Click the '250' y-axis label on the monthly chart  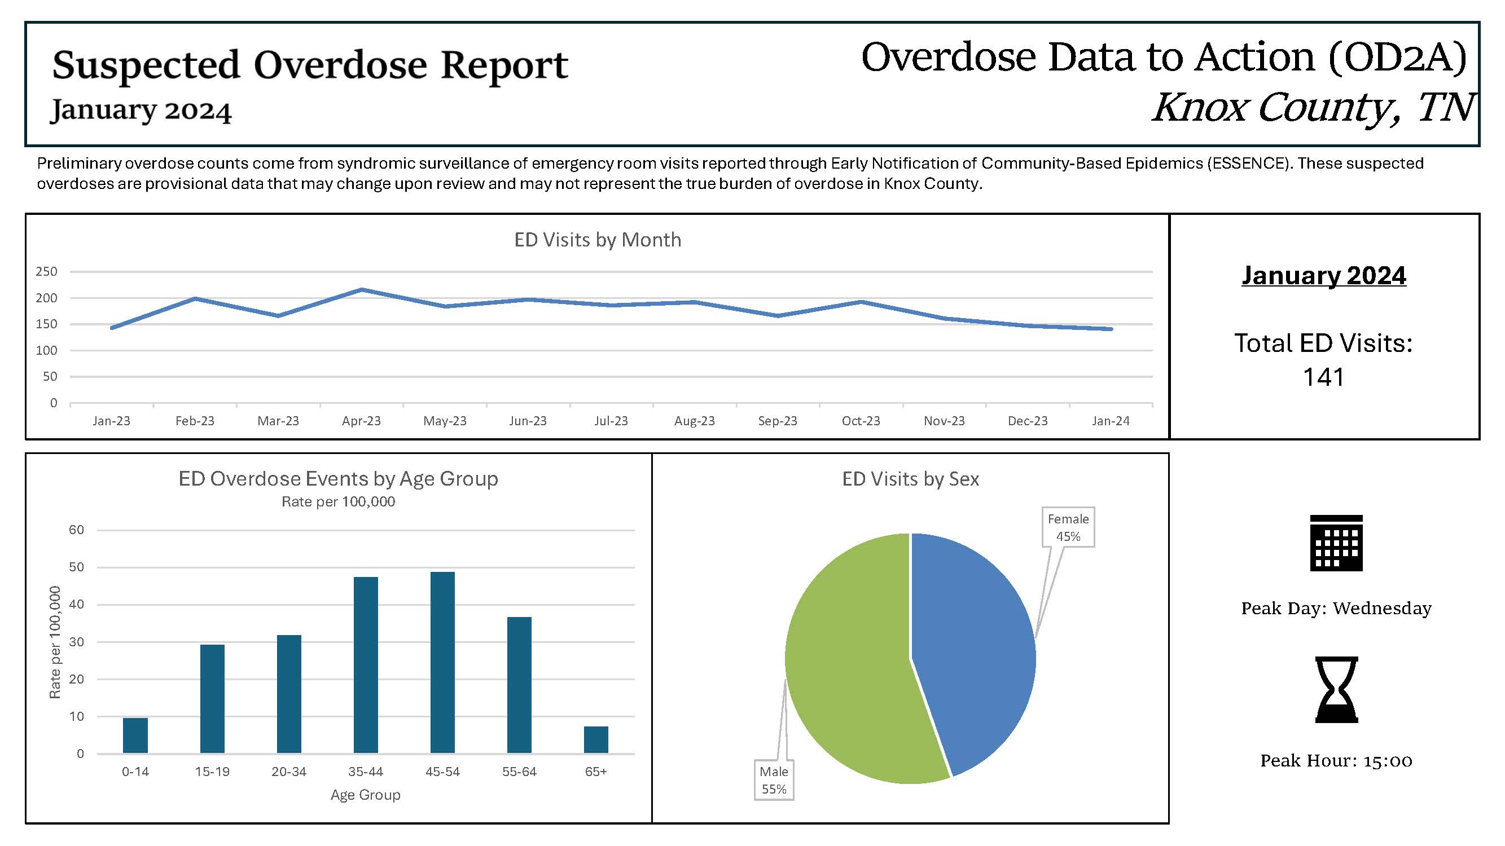coord(46,271)
